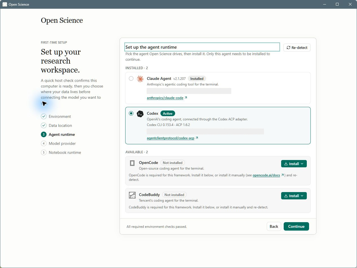Click the 'Claude Agent' name text
This screenshot has width=357, height=268.
pyautogui.click(x=159, y=78)
